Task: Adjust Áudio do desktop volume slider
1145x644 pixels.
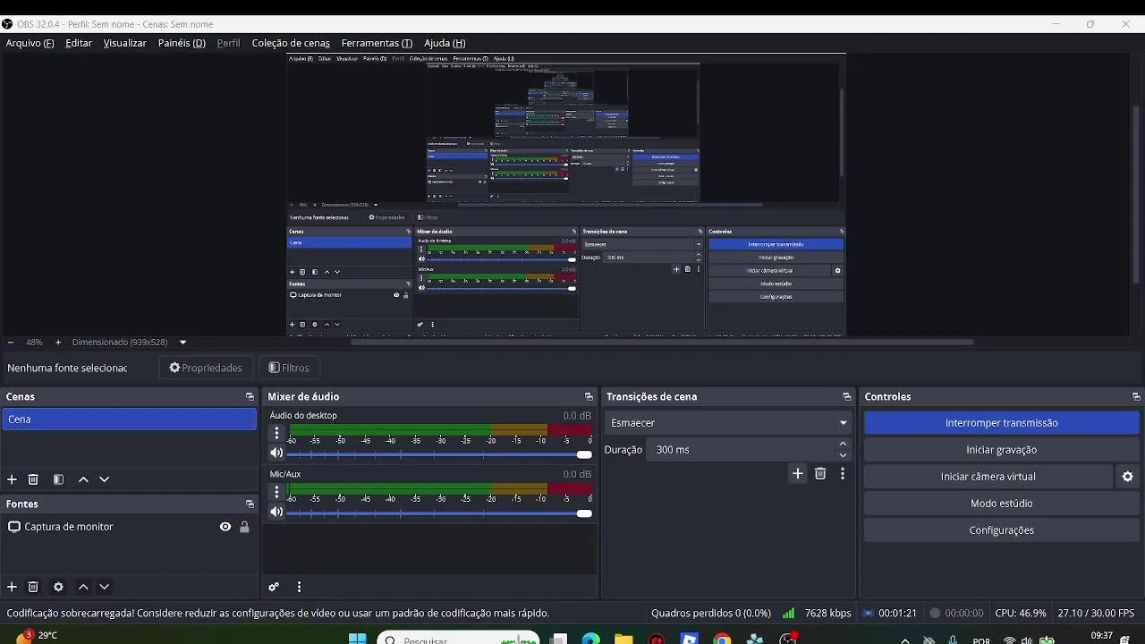Action: [x=438, y=453]
